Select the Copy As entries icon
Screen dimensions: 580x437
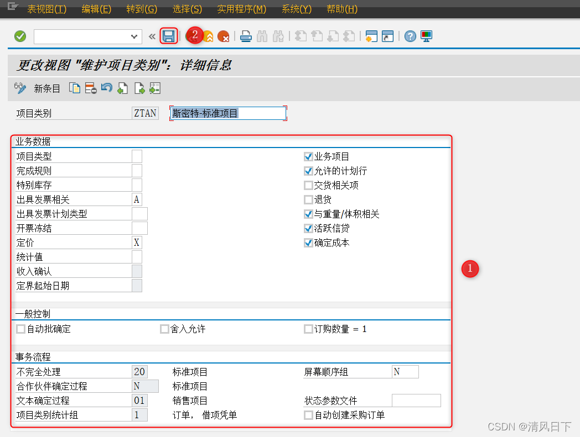click(75, 88)
